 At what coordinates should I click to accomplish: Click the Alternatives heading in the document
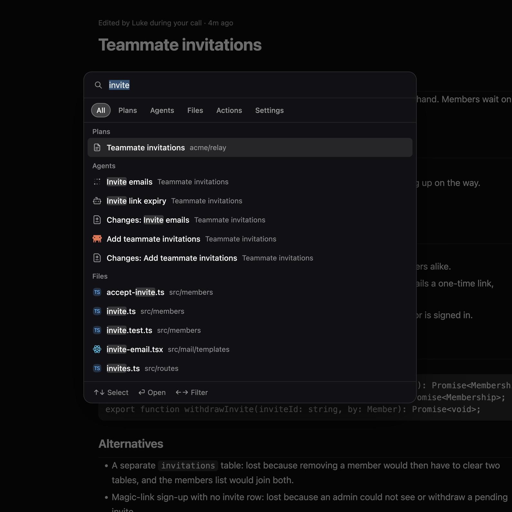click(x=131, y=443)
